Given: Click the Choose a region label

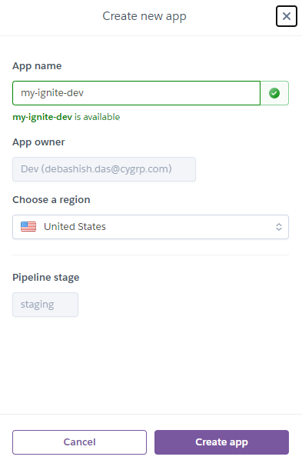Looking at the screenshot, I should point(51,200).
